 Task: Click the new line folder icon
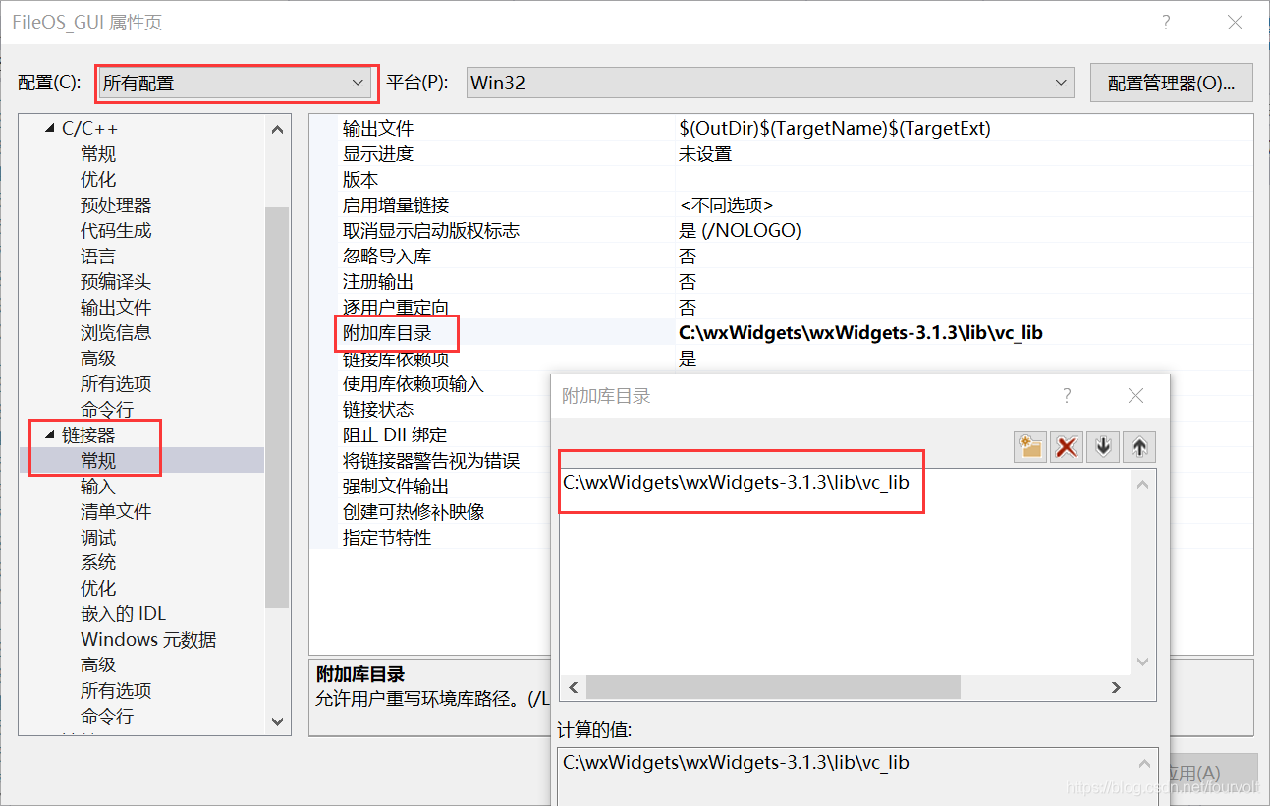pyautogui.click(x=1030, y=447)
